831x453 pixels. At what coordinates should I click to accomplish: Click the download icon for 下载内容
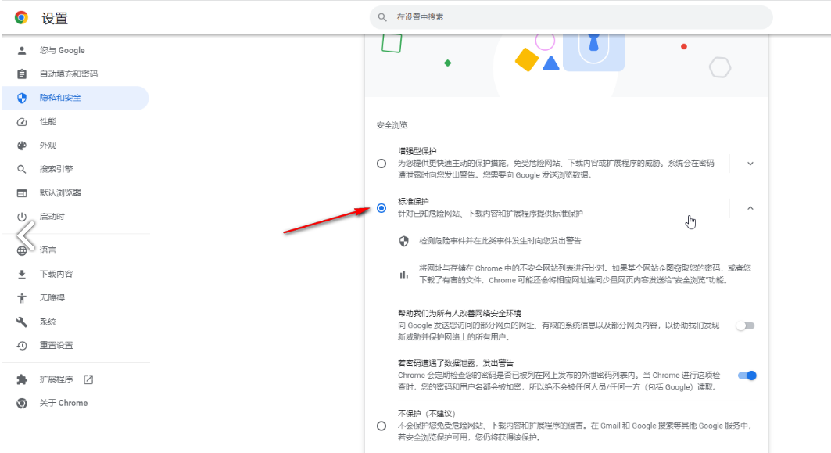coord(22,275)
